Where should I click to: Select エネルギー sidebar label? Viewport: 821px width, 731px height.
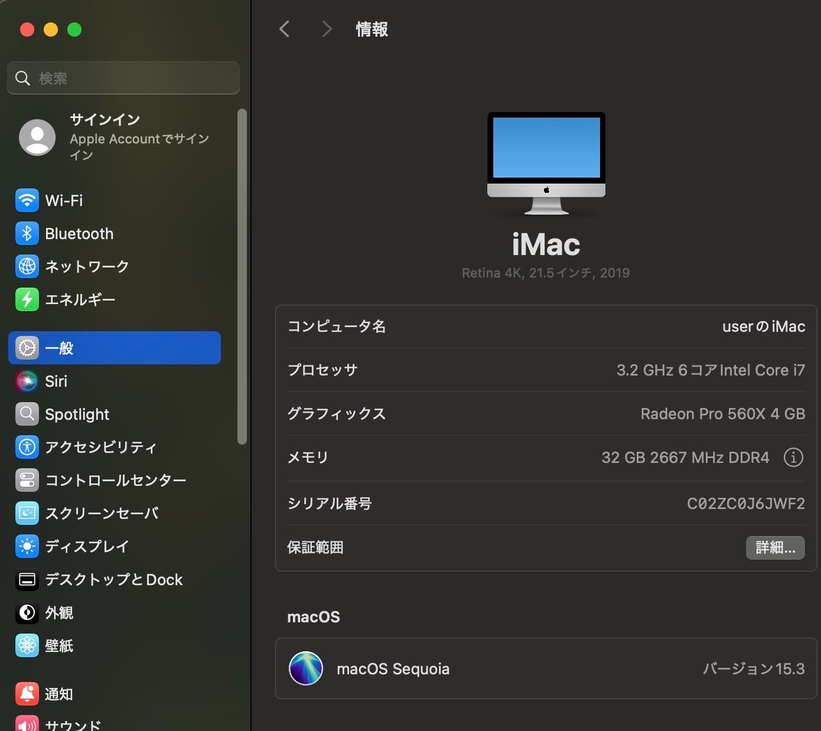[80, 300]
